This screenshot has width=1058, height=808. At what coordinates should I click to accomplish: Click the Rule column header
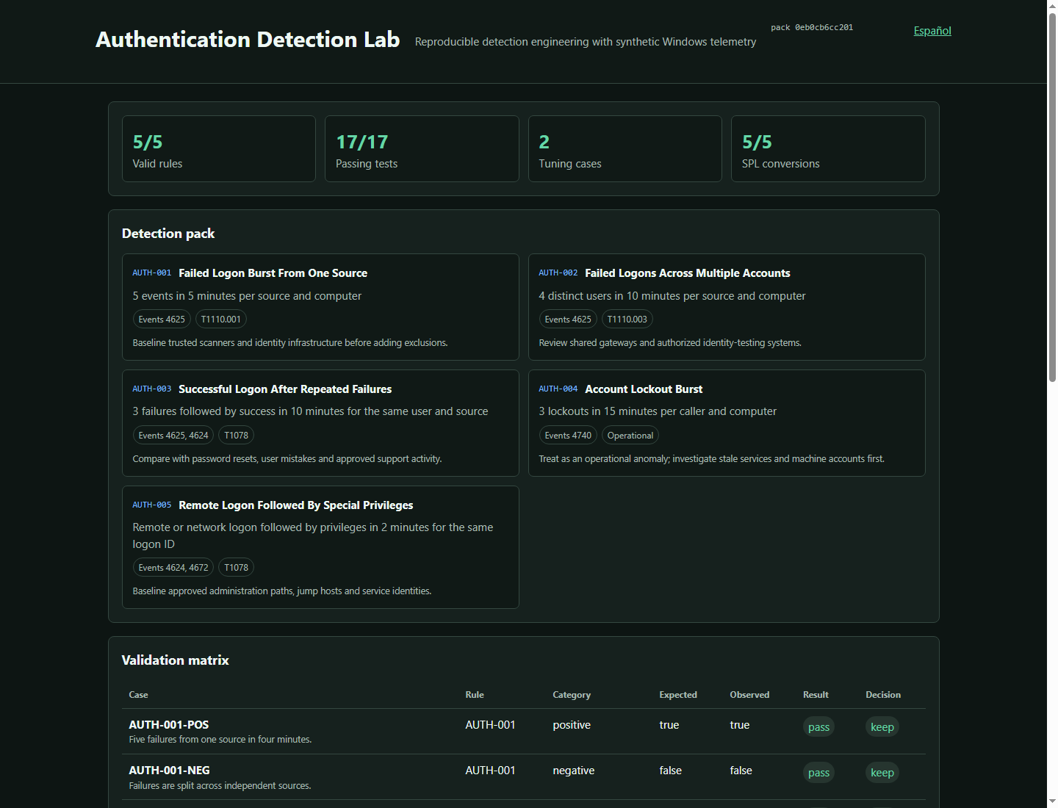pos(475,695)
